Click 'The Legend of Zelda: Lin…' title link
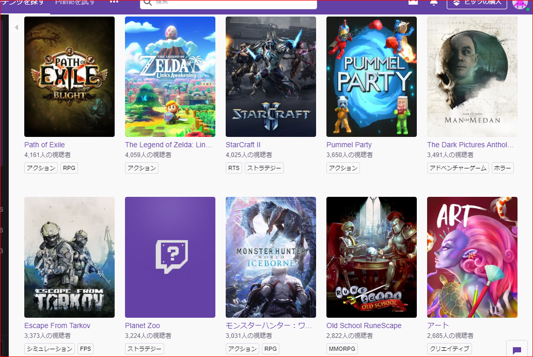 (x=168, y=145)
